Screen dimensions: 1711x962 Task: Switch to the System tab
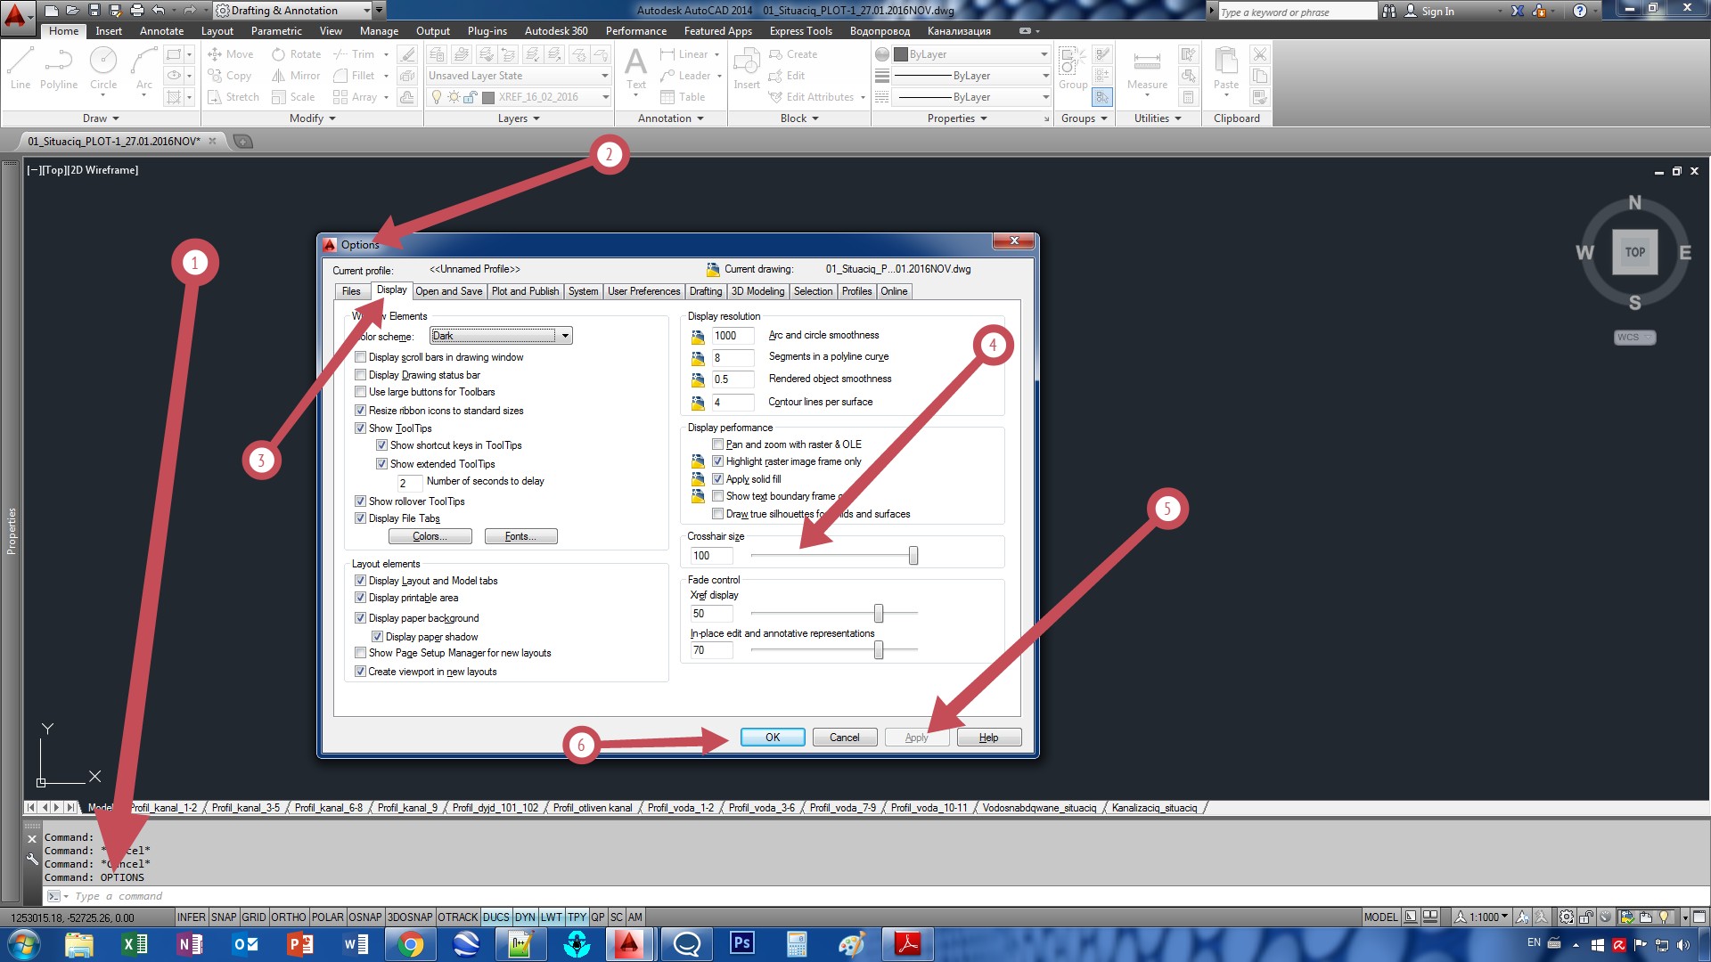582,290
